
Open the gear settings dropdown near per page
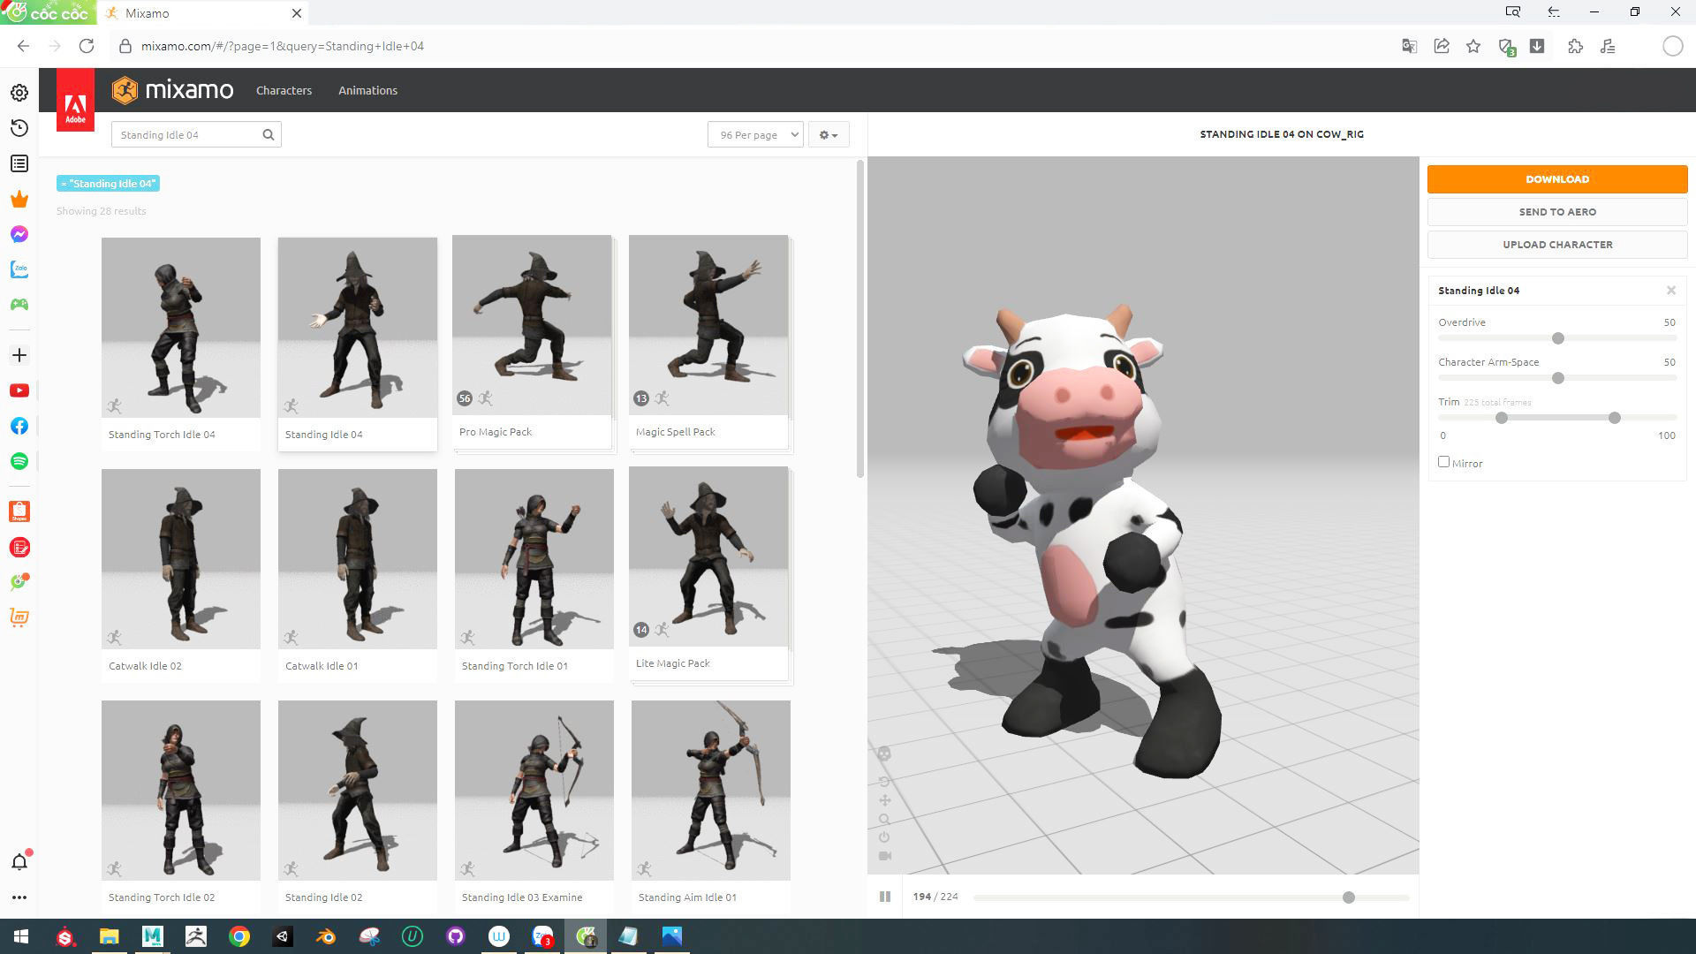coord(829,134)
